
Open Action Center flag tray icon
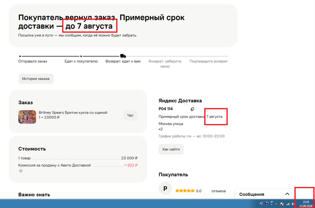[x=282, y=204]
